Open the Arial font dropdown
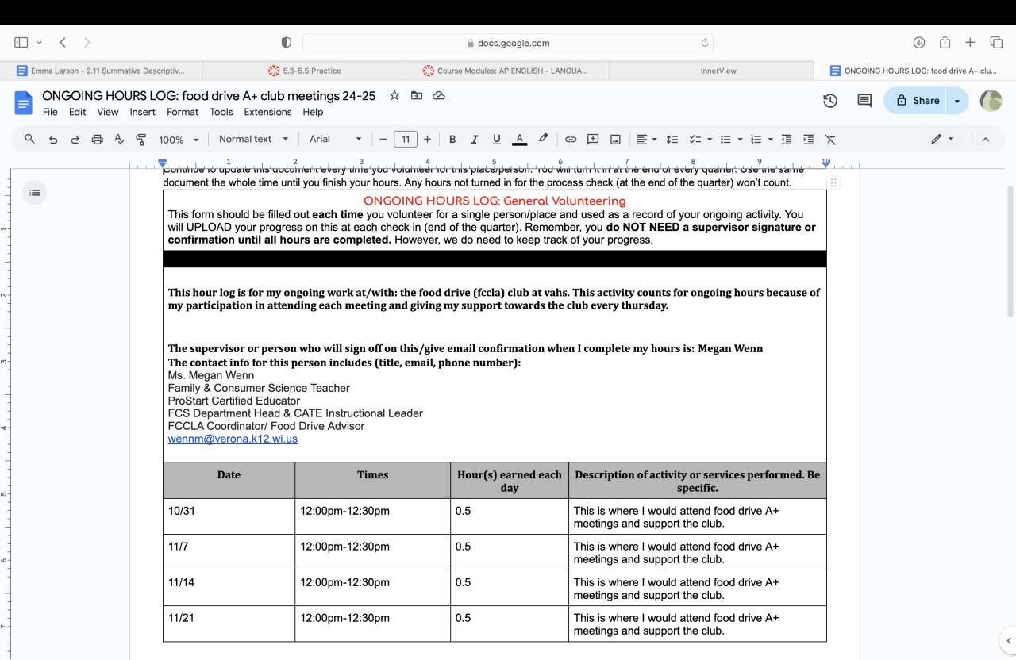 tap(335, 140)
